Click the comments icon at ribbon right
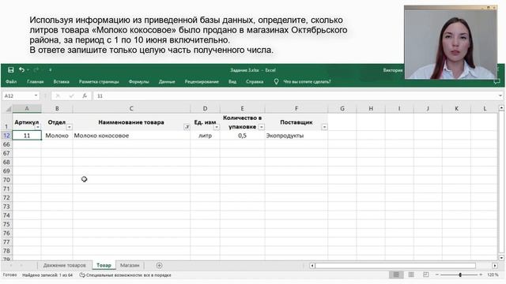Viewport: 506px width, 284px height. point(497,82)
